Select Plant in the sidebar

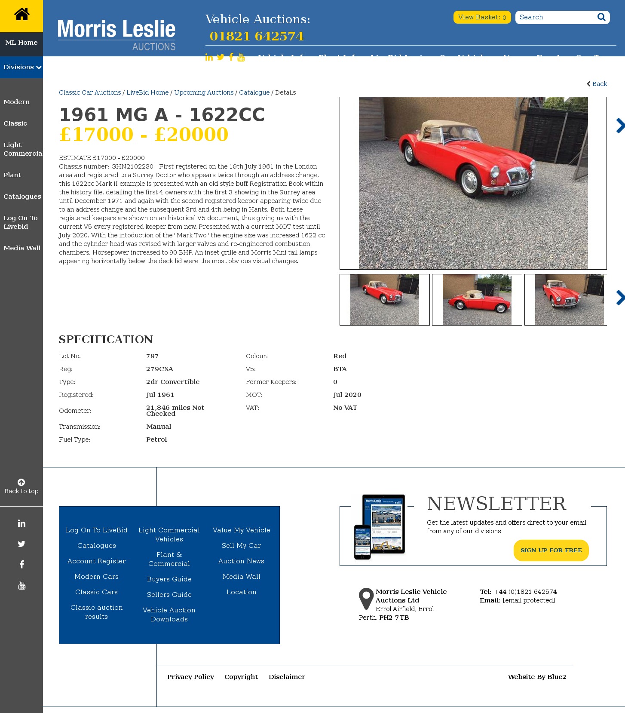pos(12,175)
